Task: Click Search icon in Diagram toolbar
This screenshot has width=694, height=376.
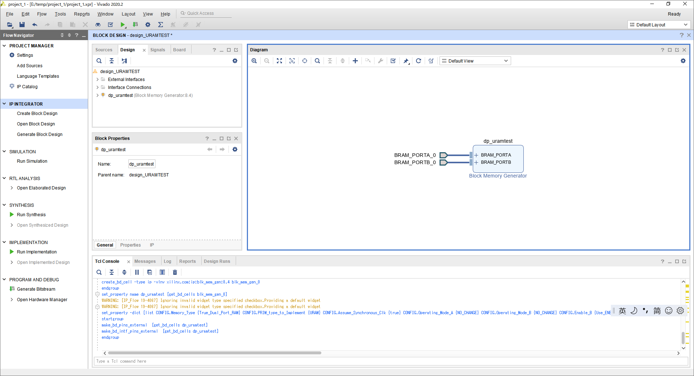Action: point(317,61)
